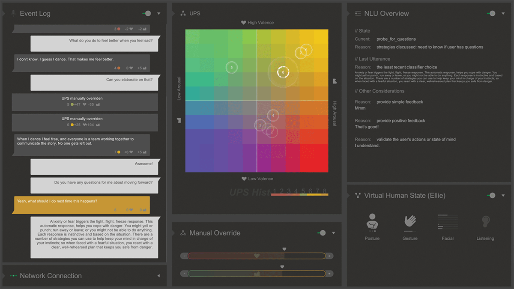Open the Facial expression bars indicator
Screen dimensions: 514x289
(448, 222)
